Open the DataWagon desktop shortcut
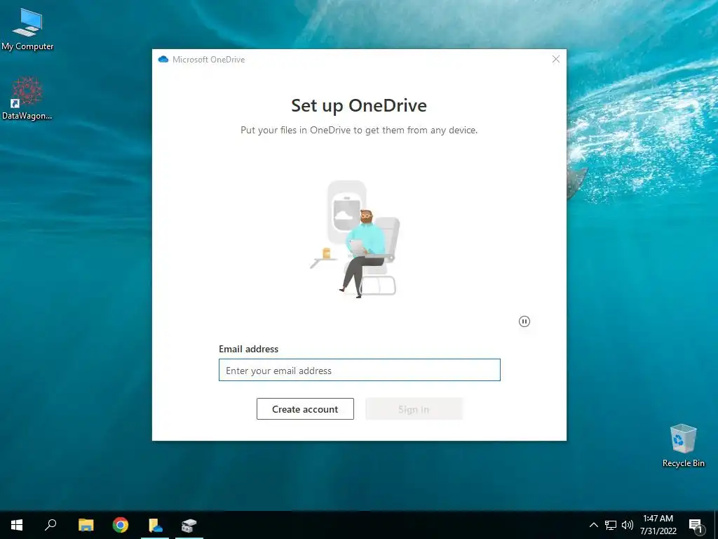The height and width of the screenshot is (539, 718). 27,98
